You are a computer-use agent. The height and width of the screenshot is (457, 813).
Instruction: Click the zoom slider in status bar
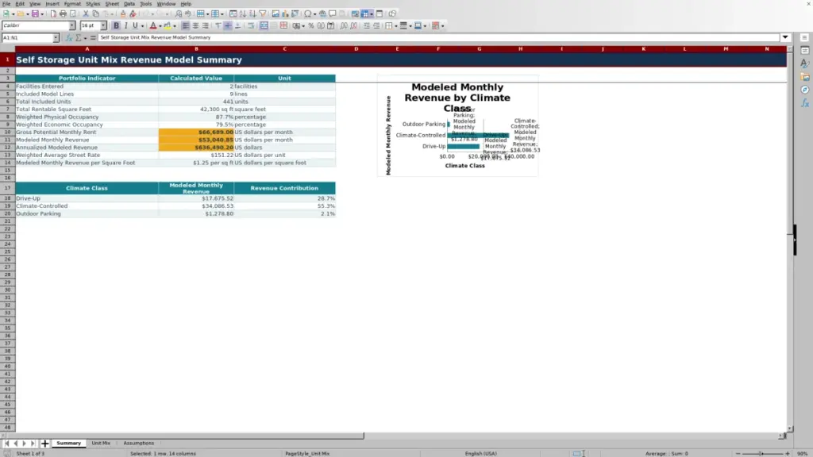click(x=762, y=453)
